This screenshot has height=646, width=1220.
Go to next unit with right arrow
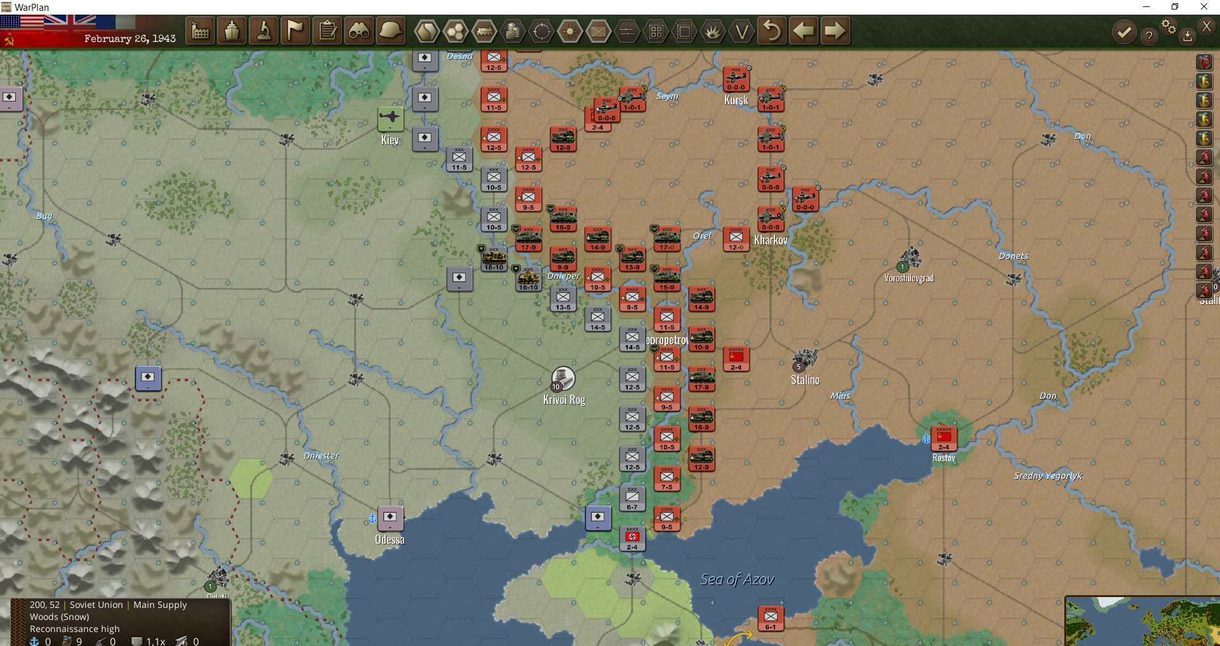pos(835,30)
